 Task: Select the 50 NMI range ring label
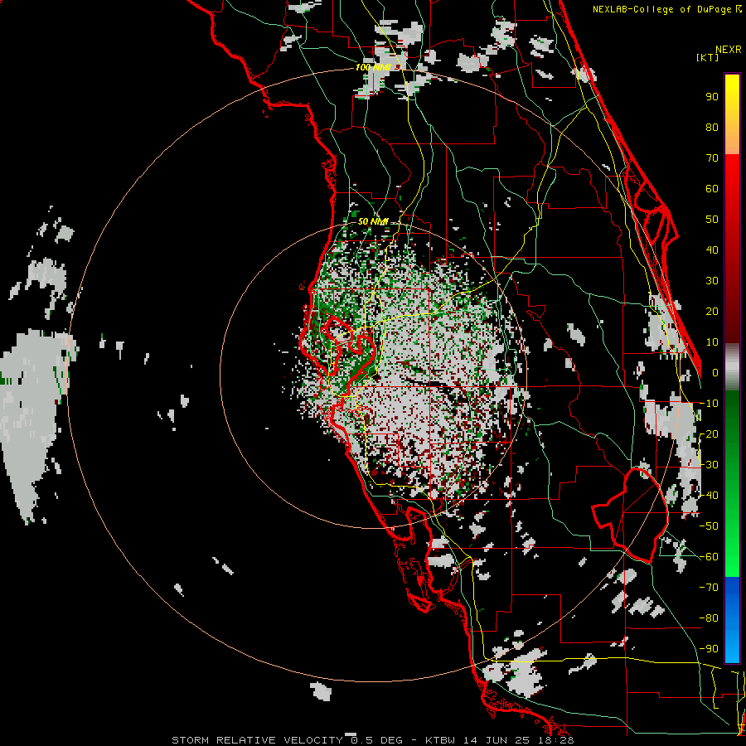coord(373,221)
